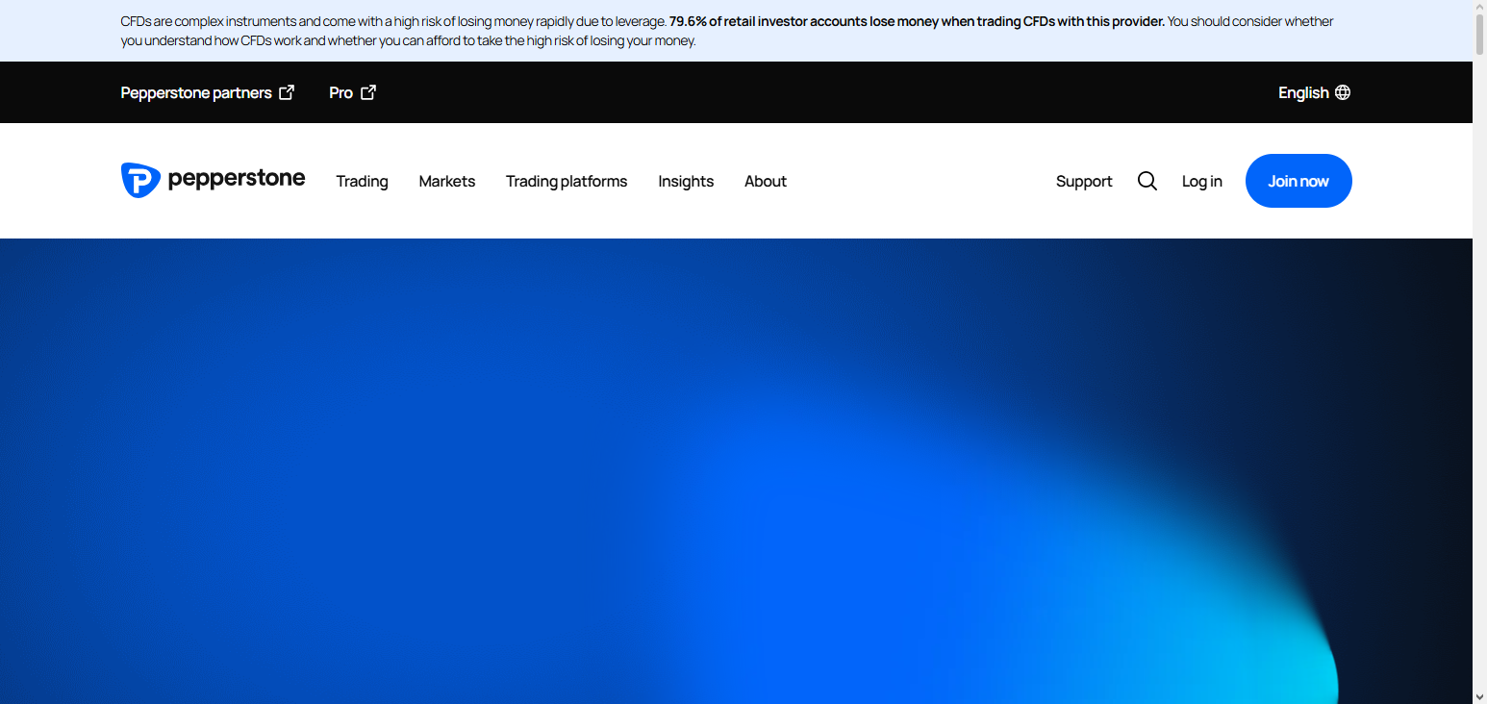Click the globe language icon
The height and width of the screenshot is (704, 1487).
[1343, 92]
